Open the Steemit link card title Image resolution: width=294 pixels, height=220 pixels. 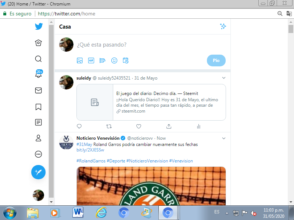pyautogui.click(x=157, y=93)
